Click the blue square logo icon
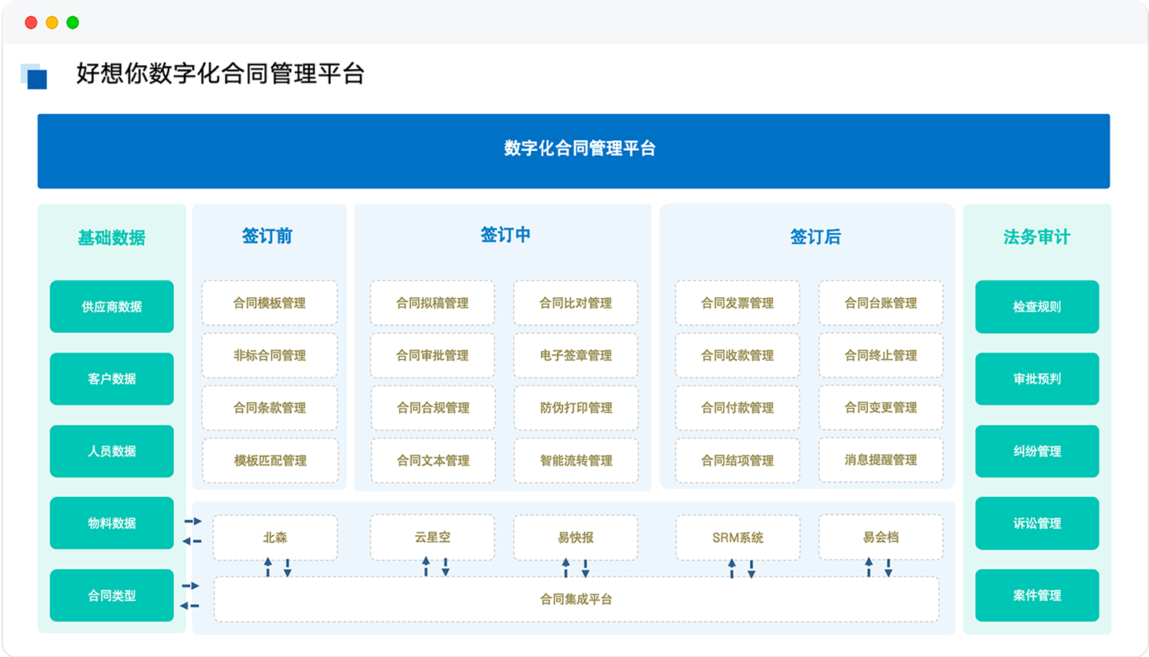Image resolution: width=1149 pixels, height=657 pixels. click(34, 76)
